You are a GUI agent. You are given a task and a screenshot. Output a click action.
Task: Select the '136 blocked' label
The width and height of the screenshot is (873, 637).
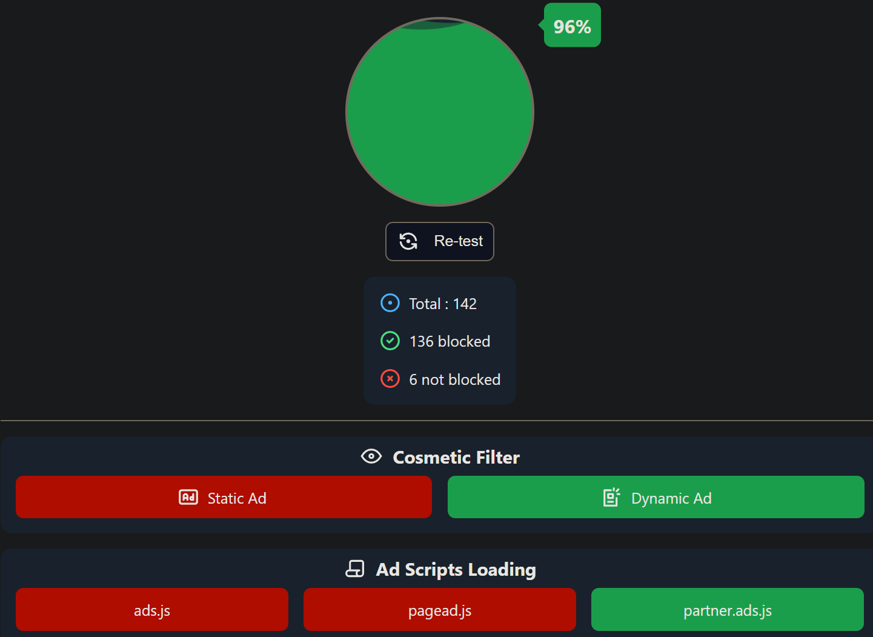(x=450, y=342)
